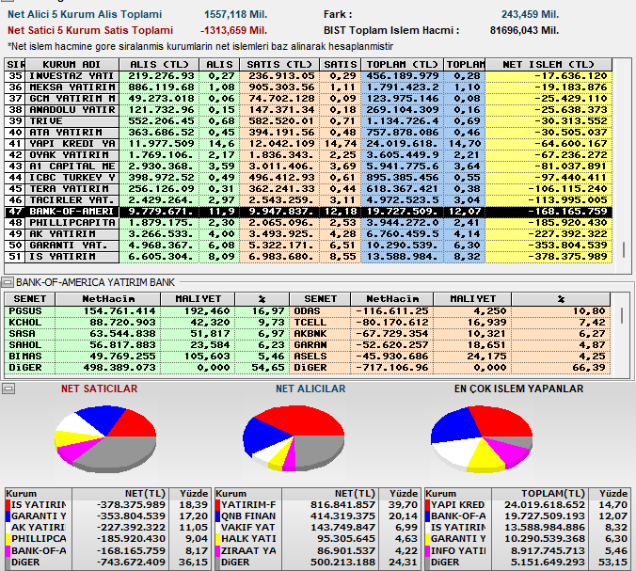This screenshot has width=636, height=571.
Task: Select the GARANTI YAT. row
Action: tap(309, 246)
